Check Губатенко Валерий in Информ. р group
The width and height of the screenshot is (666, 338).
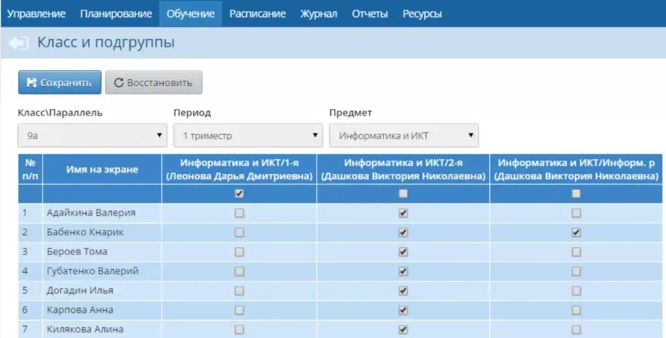tap(576, 271)
